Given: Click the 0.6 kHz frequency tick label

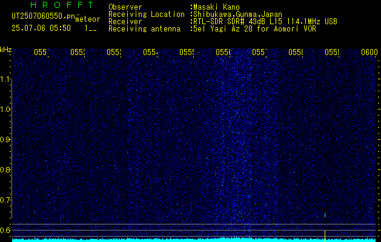Looking at the screenshot, I should pos(5,230).
